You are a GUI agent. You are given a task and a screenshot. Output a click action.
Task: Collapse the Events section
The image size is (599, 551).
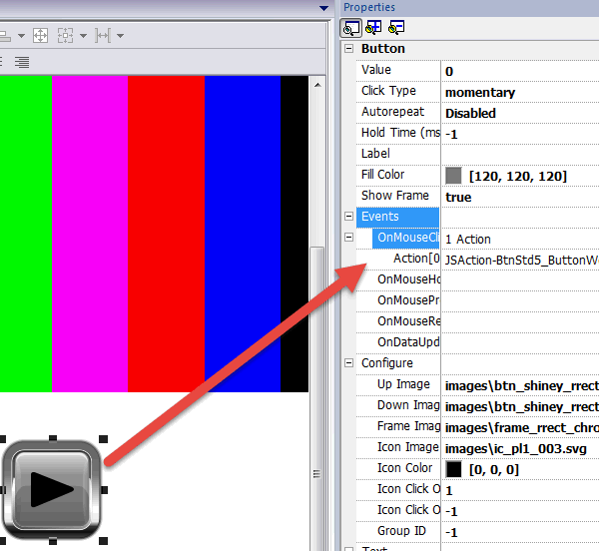[x=348, y=217]
